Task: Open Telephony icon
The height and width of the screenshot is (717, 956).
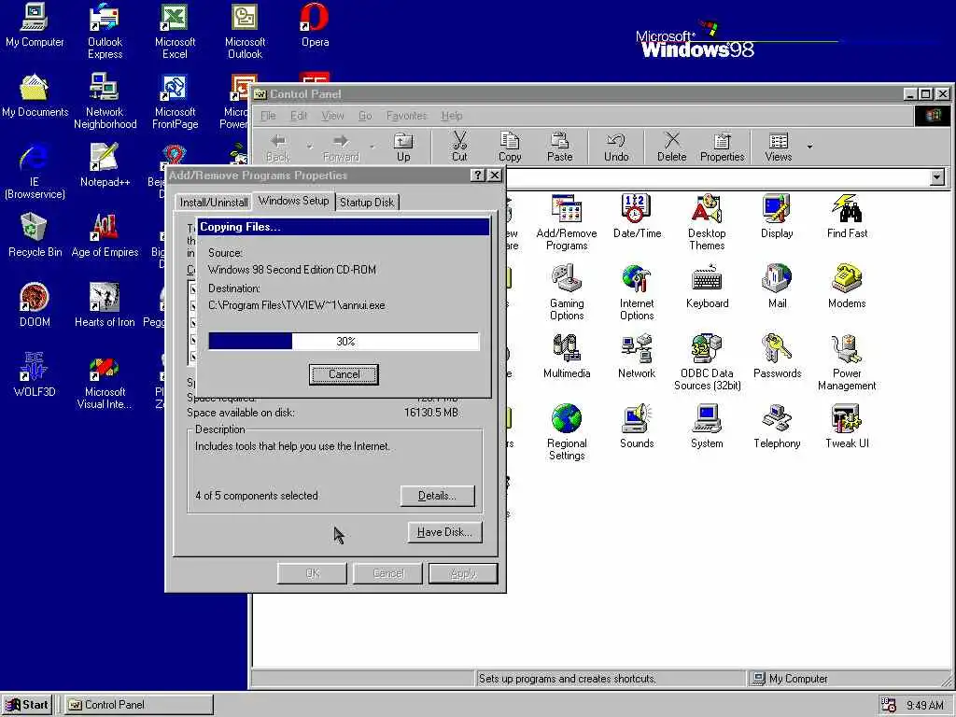Action: coord(777,426)
